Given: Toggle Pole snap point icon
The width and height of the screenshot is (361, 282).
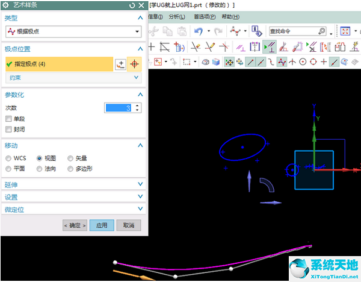Looking at the screenshot, I should (282, 62).
